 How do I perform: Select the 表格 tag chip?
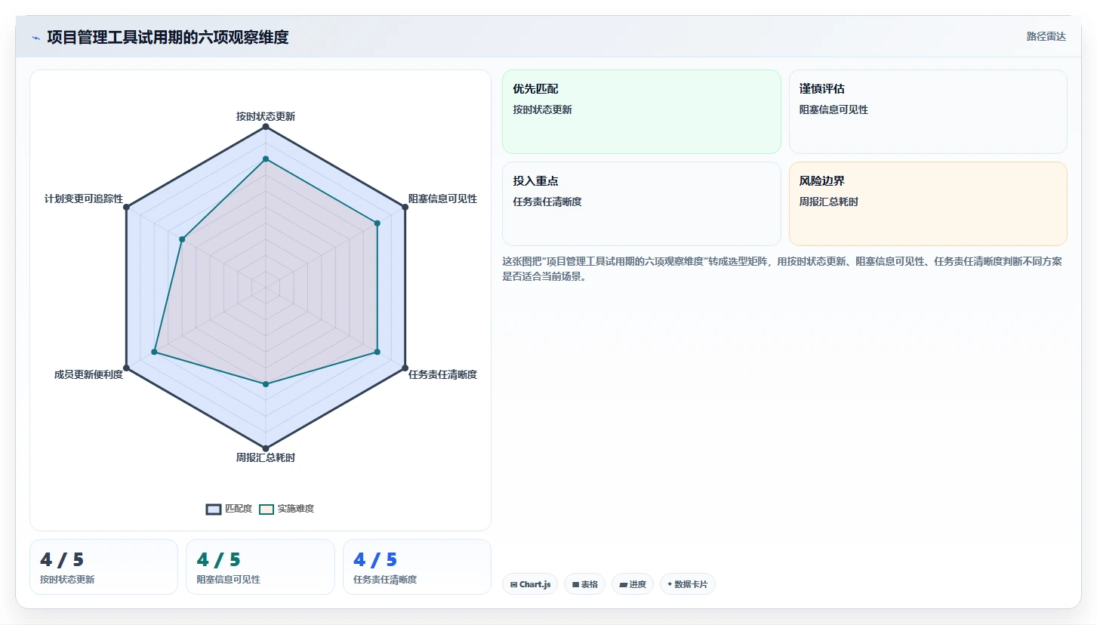pos(584,584)
